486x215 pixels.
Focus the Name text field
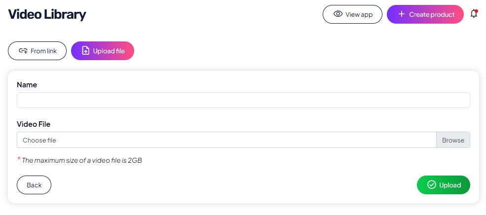point(243,100)
